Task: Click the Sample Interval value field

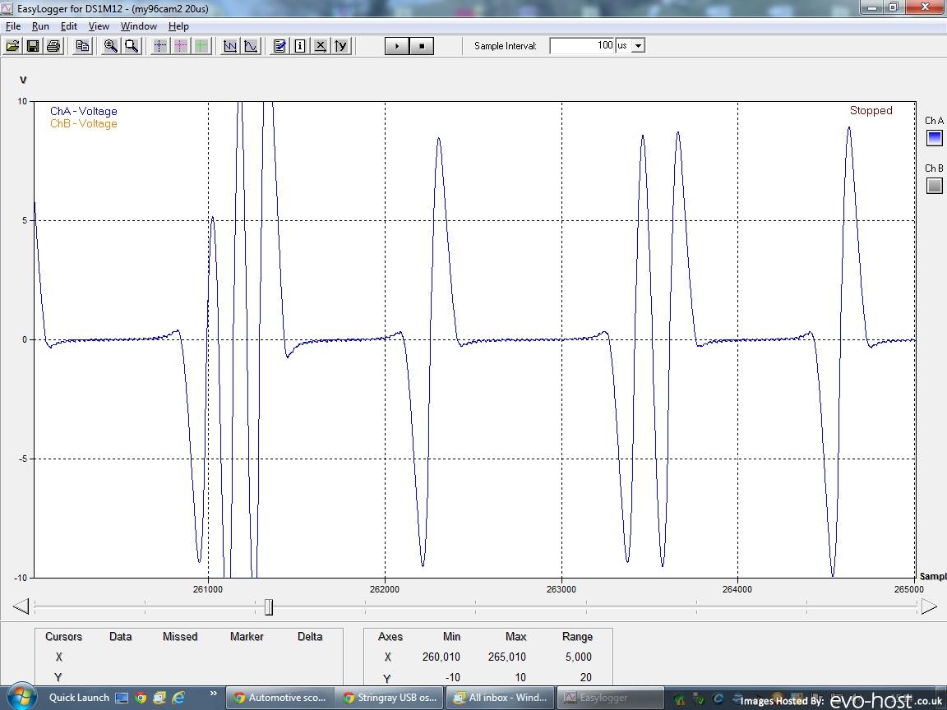Action: point(582,46)
